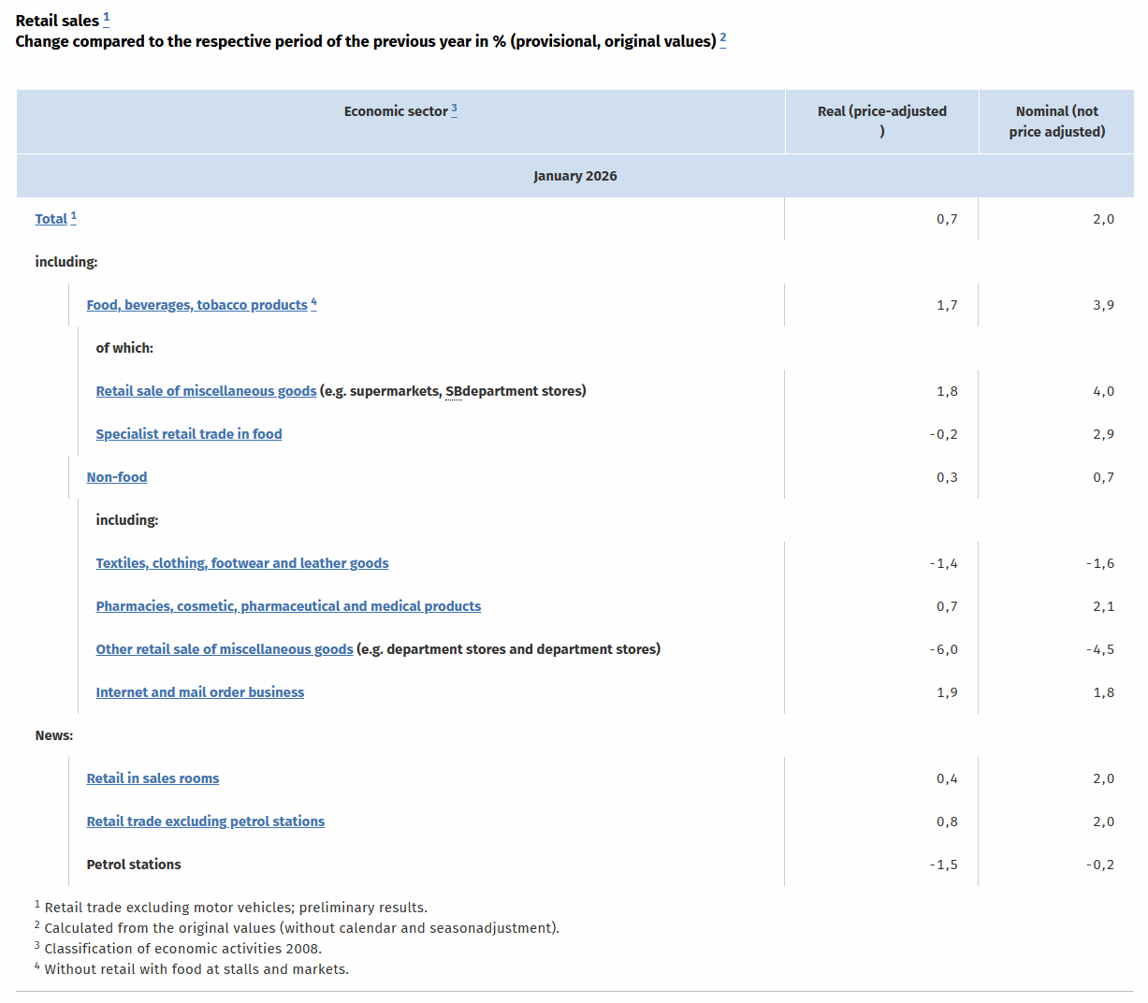Open Retail sale of miscellaneous goods link

[206, 391]
